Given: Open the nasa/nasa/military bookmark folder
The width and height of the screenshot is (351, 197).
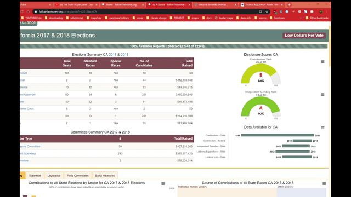Looking at the screenshot, I should pos(117,18).
